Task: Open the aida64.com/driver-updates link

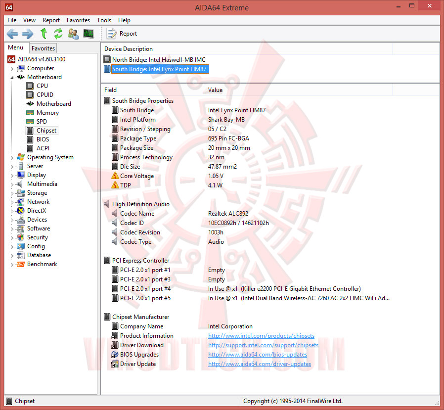Action: [x=260, y=364]
